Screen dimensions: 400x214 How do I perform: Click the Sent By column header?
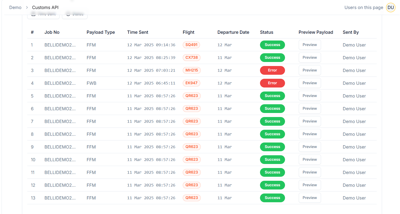pos(351,32)
